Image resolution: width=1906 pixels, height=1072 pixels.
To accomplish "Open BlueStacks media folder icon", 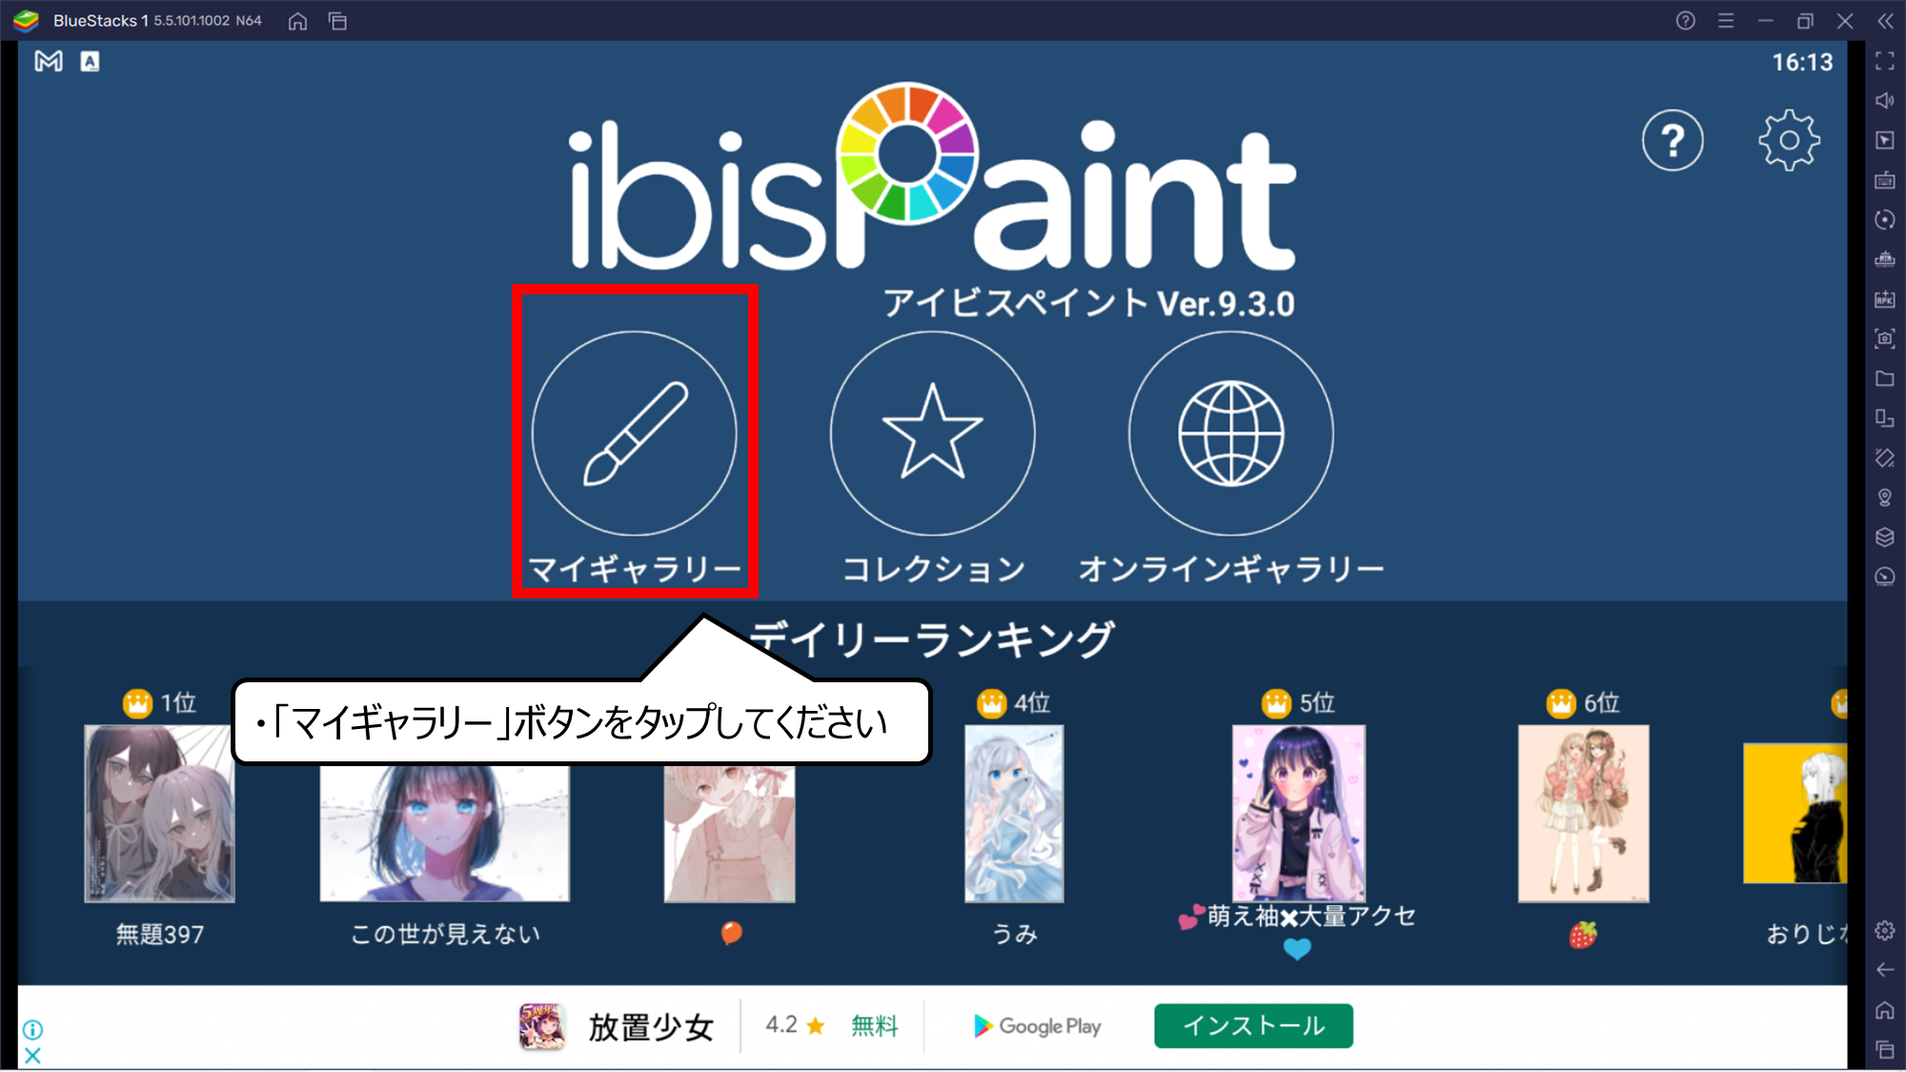I will coord(1884,378).
